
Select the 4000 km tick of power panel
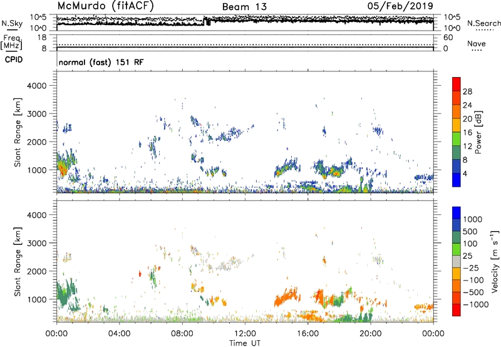(37, 86)
